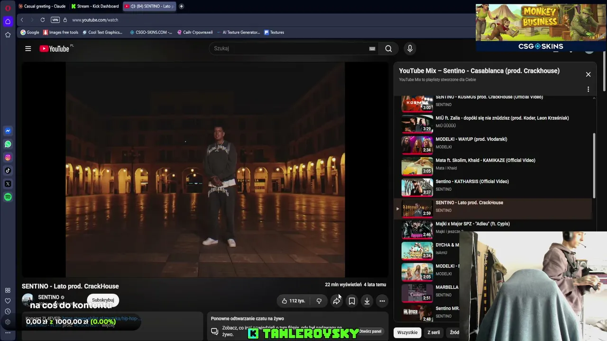The width and height of the screenshot is (607, 341).
Task: Go back to previous page
Action: pos(22,20)
